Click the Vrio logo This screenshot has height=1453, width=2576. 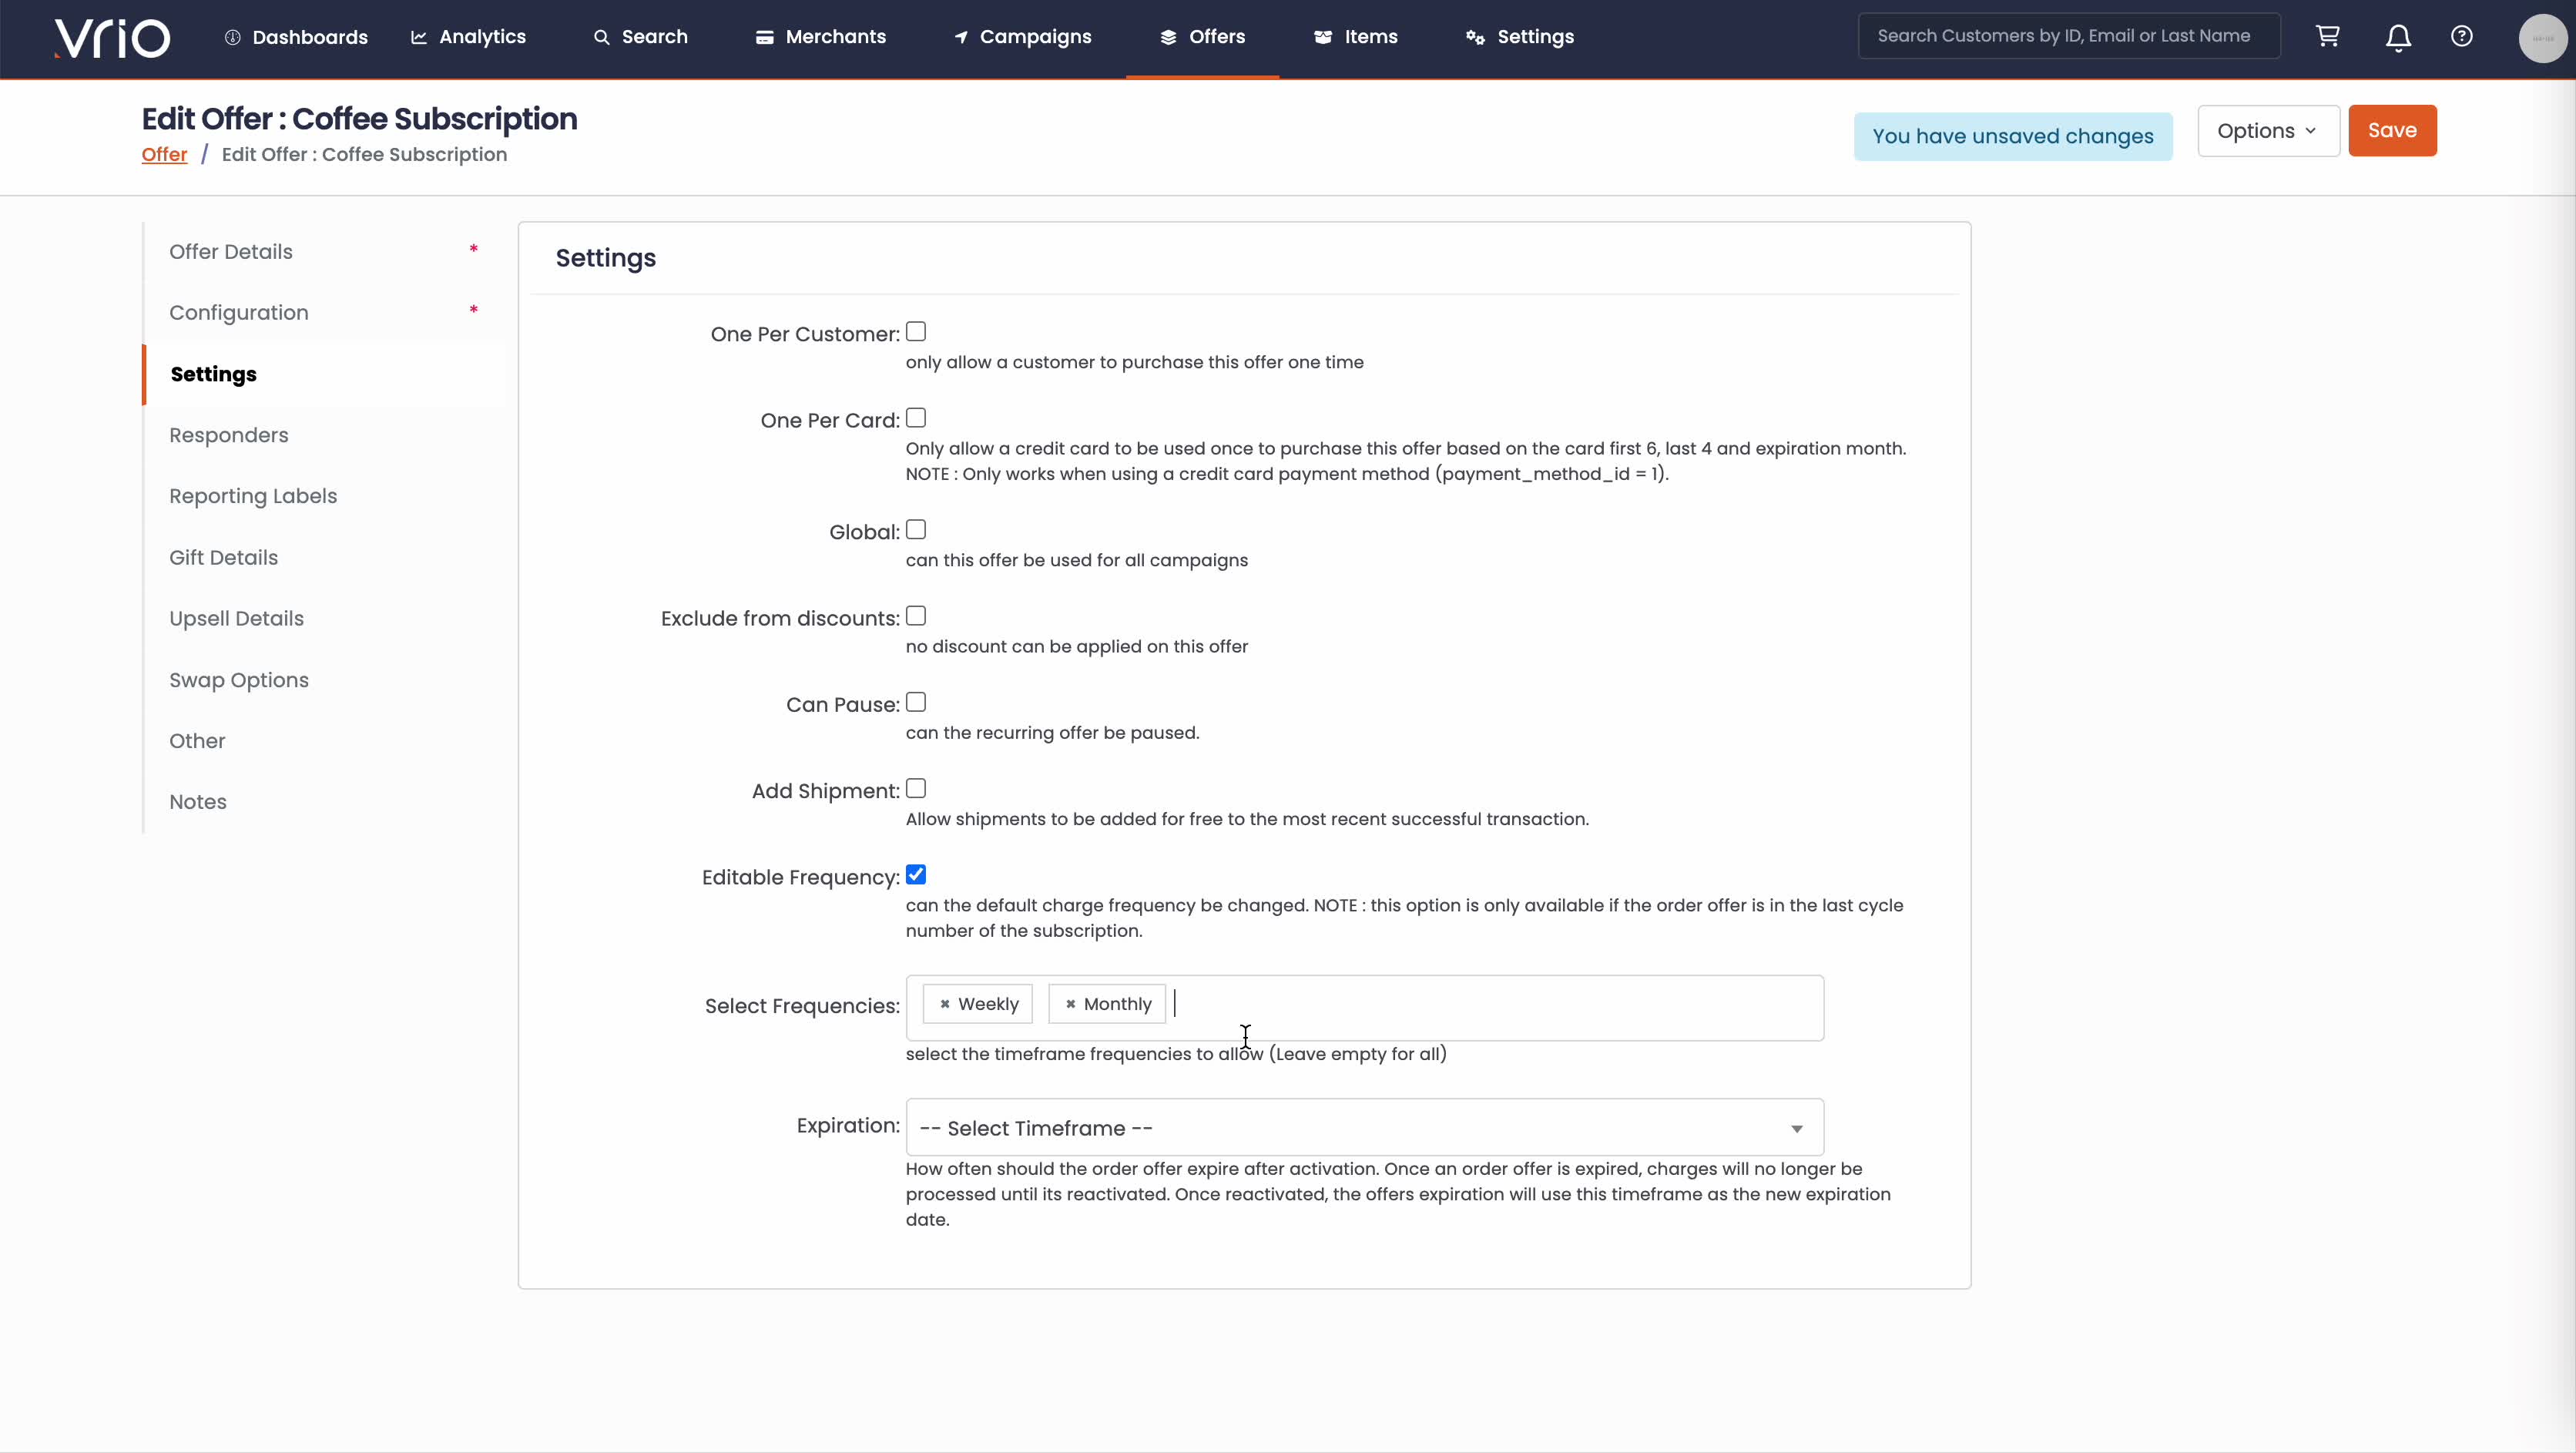(112, 38)
